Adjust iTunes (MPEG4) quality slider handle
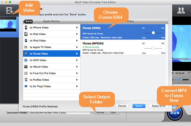The image size is (191, 126). pyautogui.click(x=153, y=48)
